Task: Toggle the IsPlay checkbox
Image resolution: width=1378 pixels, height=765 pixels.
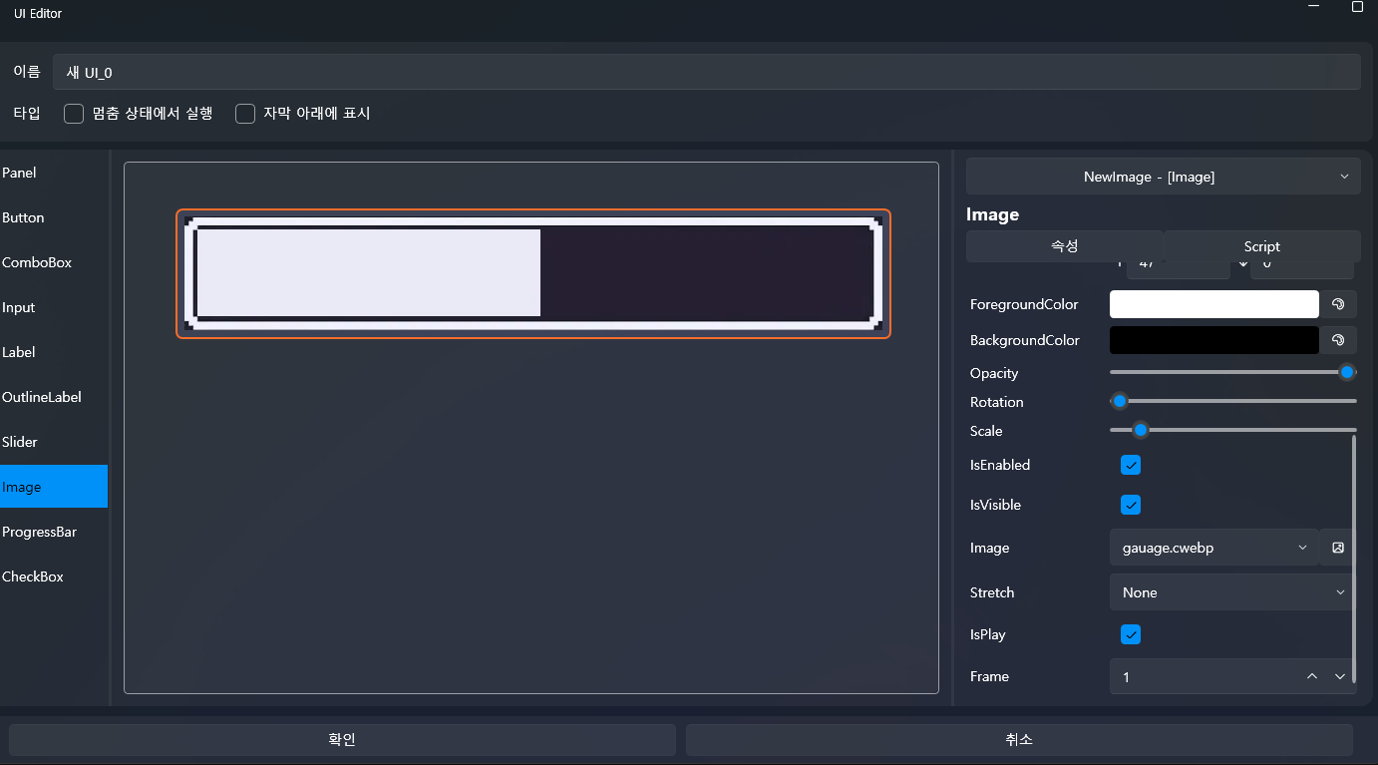Action: pyautogui.click(x=1131, y=634)
